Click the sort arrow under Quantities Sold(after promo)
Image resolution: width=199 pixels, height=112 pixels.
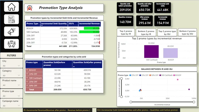pyautogui.click(x=74, y=67)
